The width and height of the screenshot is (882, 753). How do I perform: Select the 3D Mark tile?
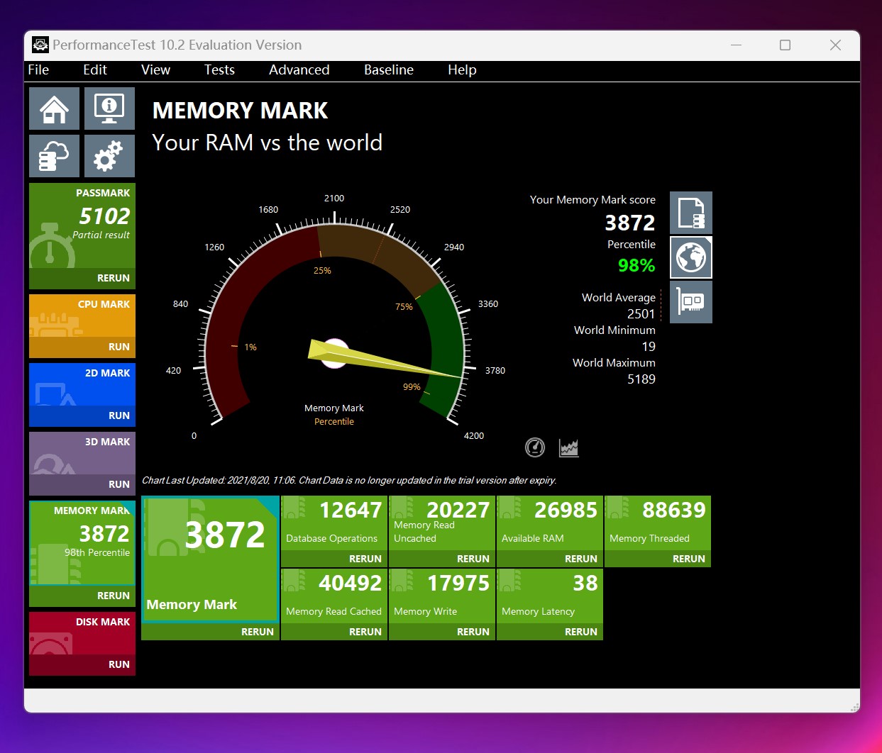[82, 454]
